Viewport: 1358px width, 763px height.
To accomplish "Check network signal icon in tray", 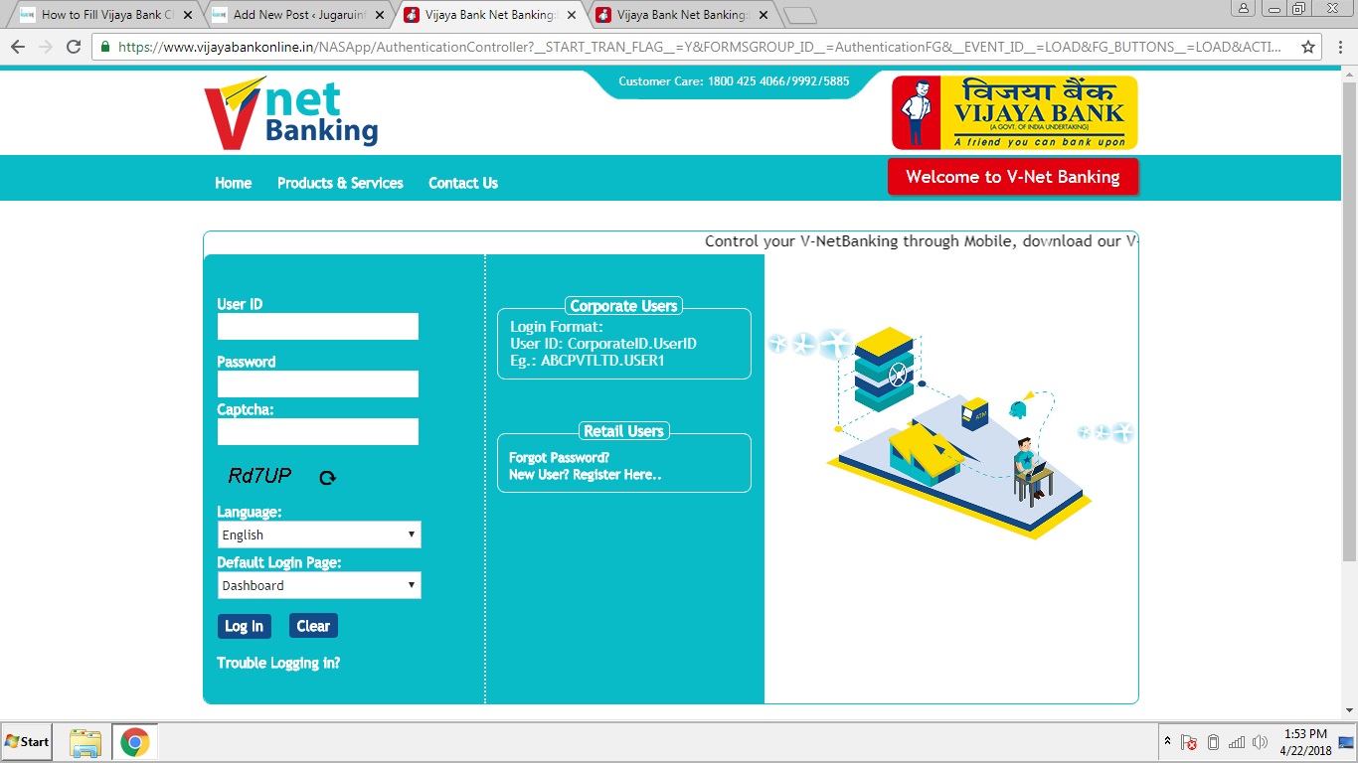I will coord(1237,742).
